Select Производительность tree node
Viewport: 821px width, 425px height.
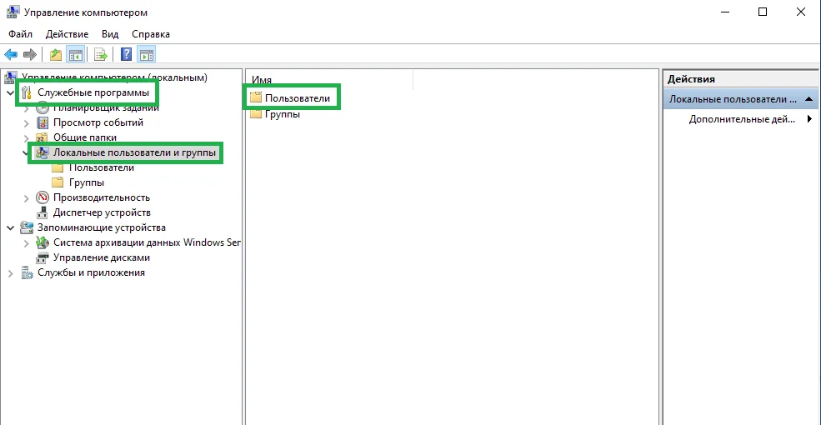coord(102,197)
